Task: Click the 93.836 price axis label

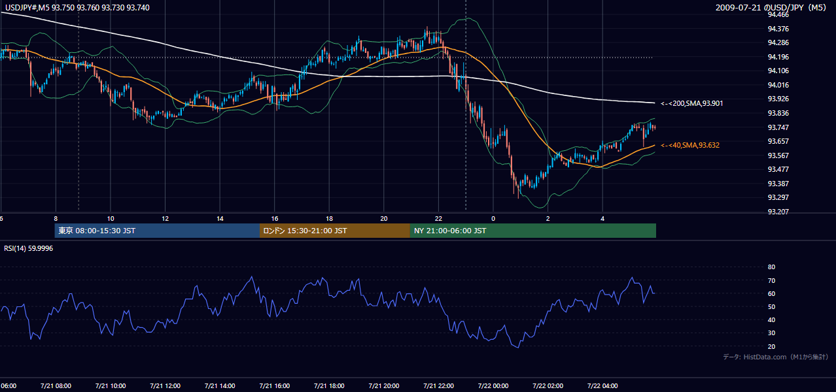Action: (x=778, y=113)
